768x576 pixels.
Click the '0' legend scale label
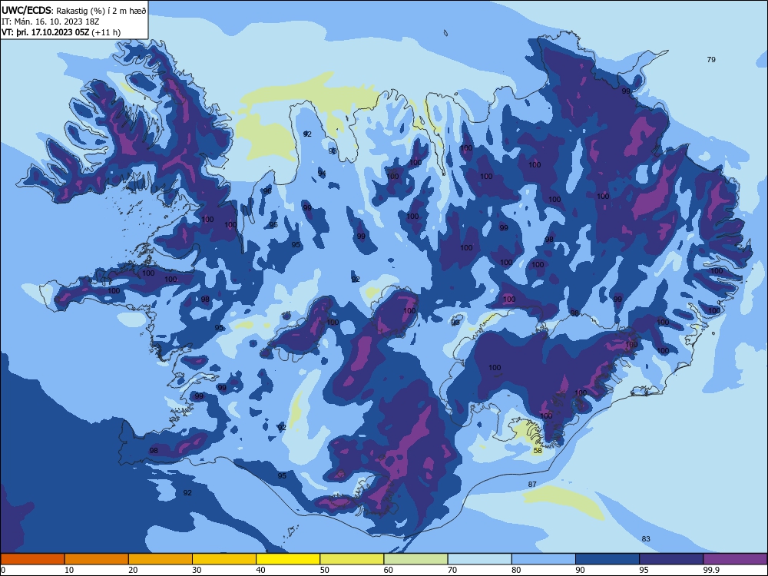[x=3, y=570]
